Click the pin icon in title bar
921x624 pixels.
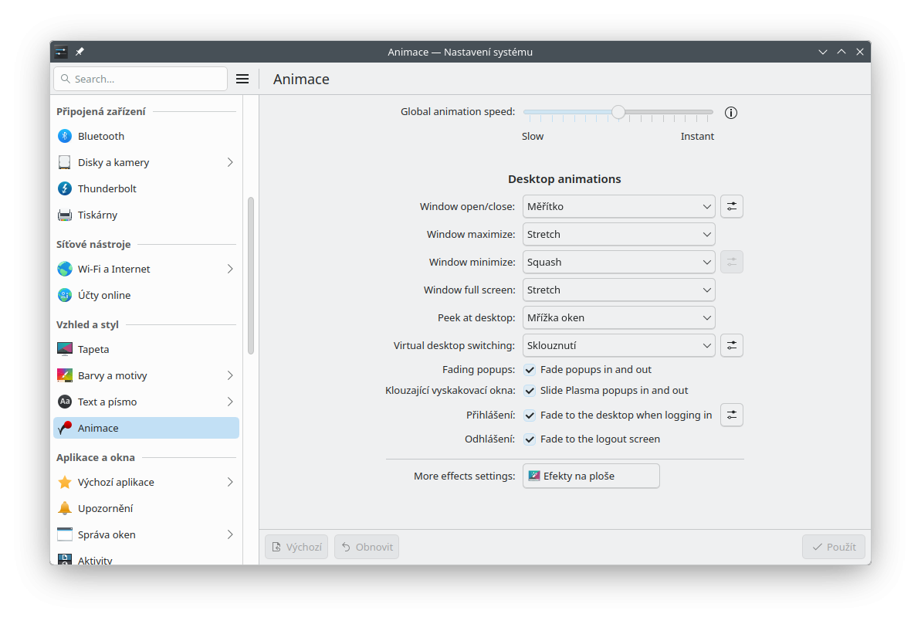(x=80, y=52)
